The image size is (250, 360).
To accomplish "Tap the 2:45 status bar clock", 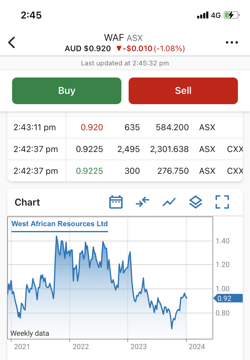I will [x=31, y=15].
